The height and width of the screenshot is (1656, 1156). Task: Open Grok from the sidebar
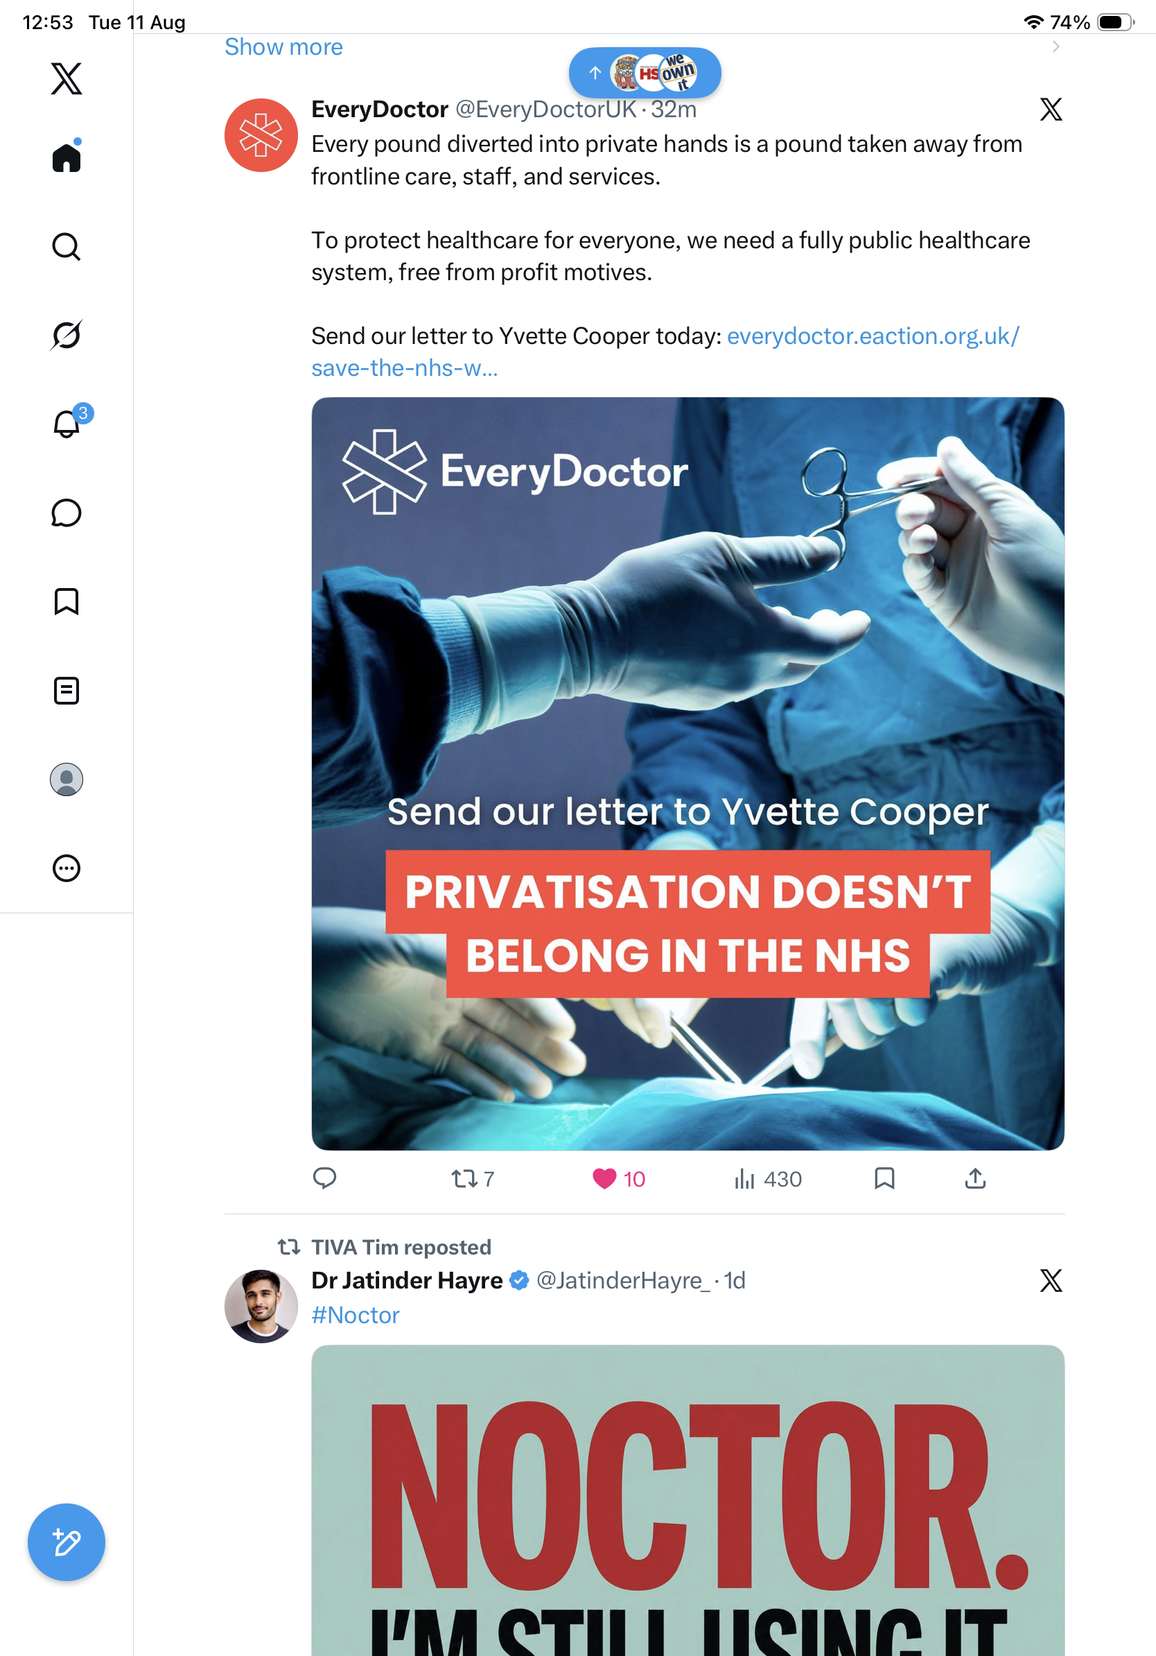pos(67,336)
